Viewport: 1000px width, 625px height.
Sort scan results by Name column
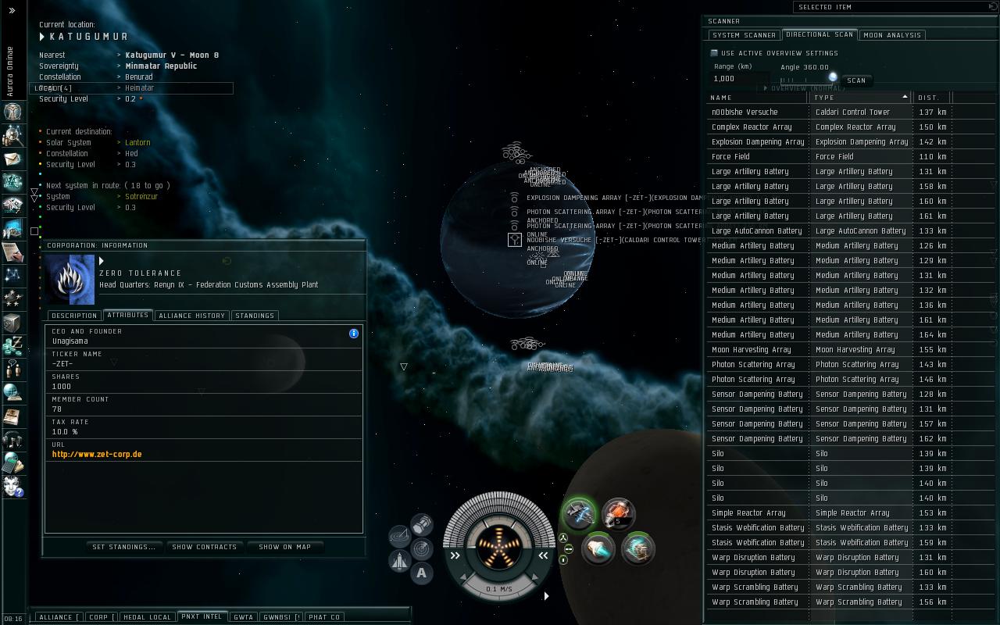pyautogui.click(x=756, y=98)
